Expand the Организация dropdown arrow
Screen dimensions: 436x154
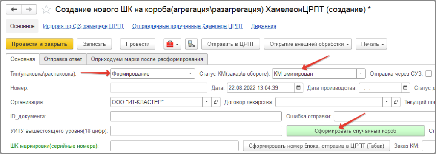(x=207, y=102)
